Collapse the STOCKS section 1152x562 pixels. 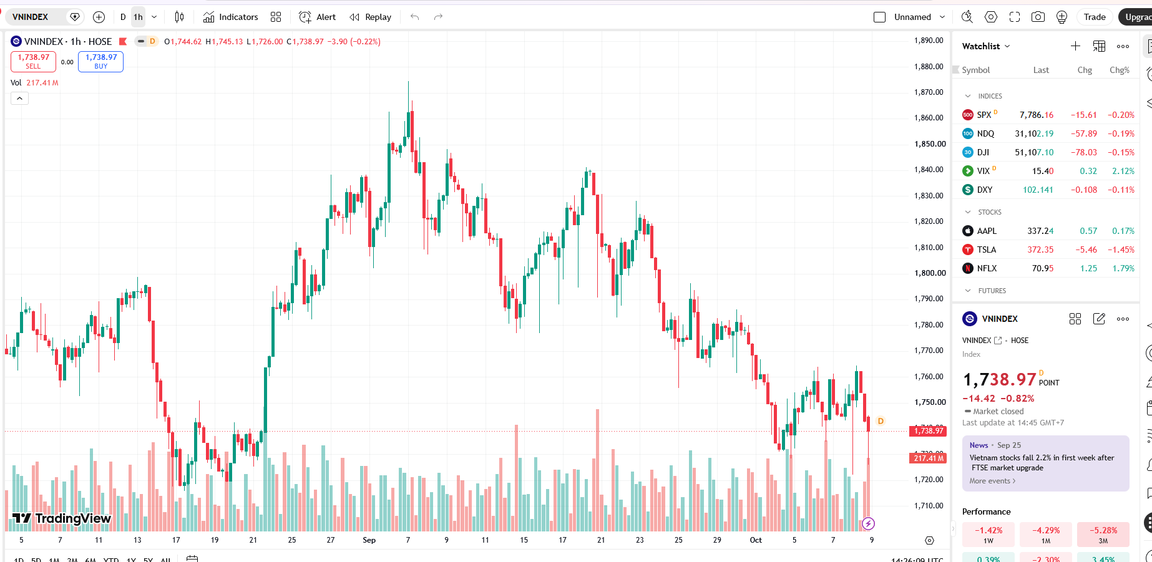click(968, 212)
